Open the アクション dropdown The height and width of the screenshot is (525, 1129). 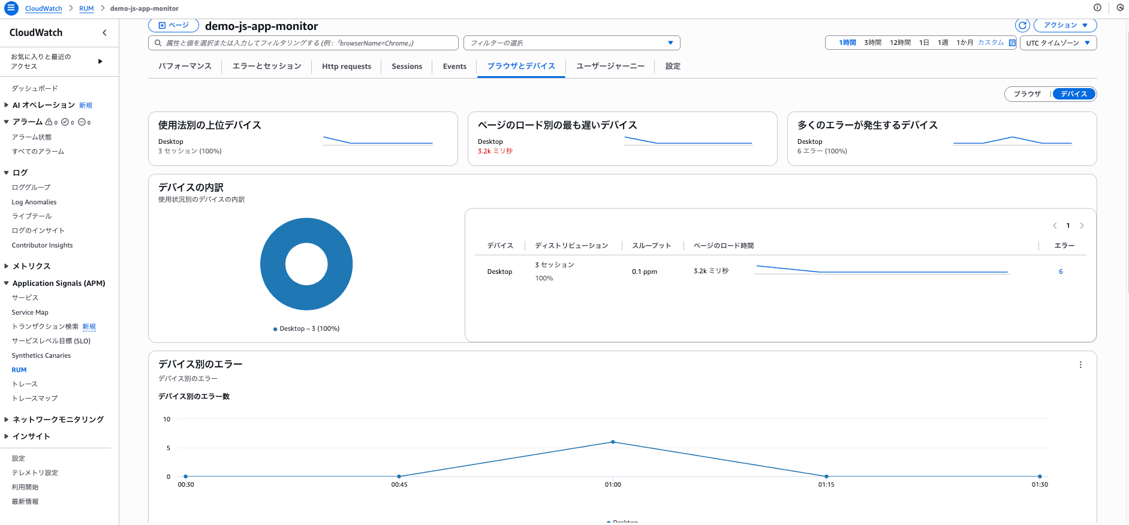1065,25
